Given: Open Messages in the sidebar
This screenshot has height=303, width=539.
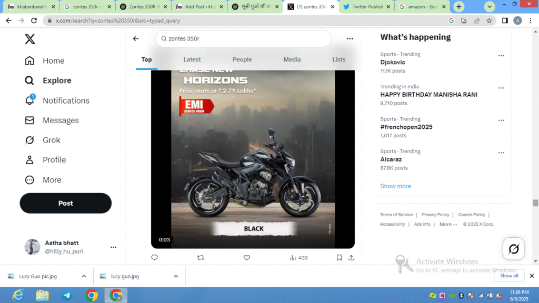Looking at the screenshot, I should click(52, 120).
